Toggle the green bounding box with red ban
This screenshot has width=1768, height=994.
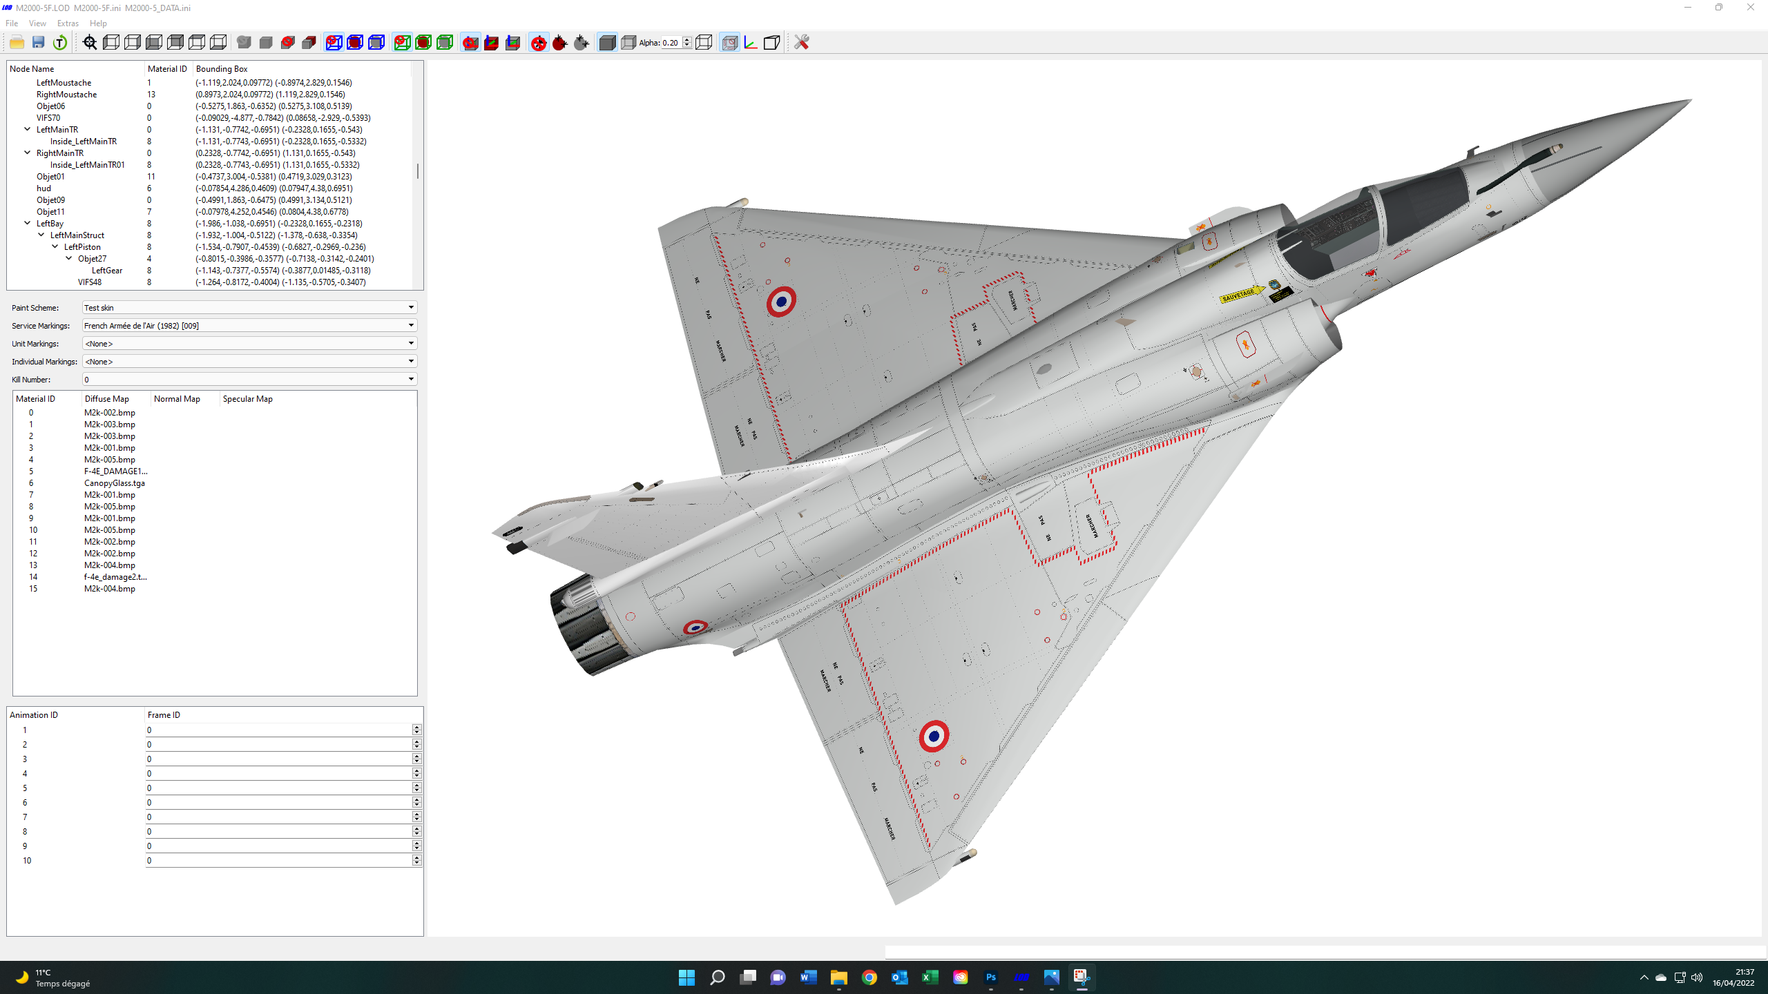[x=402, y=43]
